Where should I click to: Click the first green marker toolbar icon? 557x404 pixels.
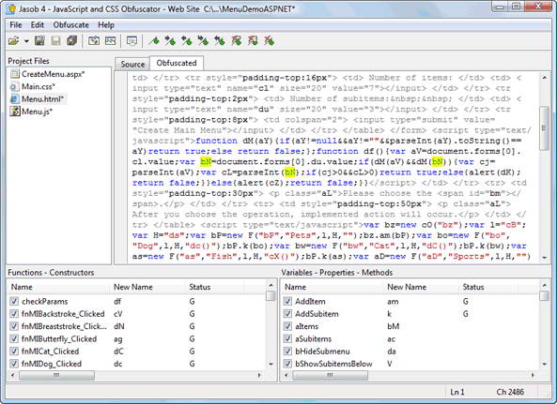pyautogui.click(x=154, y=41)
